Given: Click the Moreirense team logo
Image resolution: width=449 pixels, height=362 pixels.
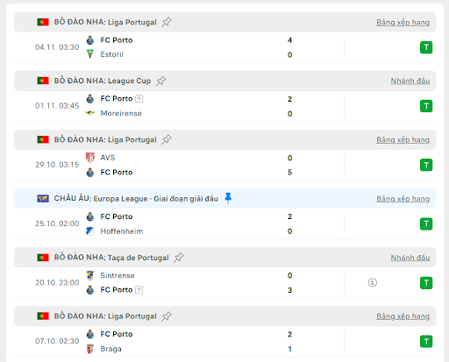Looking at the screenshot, I should tap(90, 113).
